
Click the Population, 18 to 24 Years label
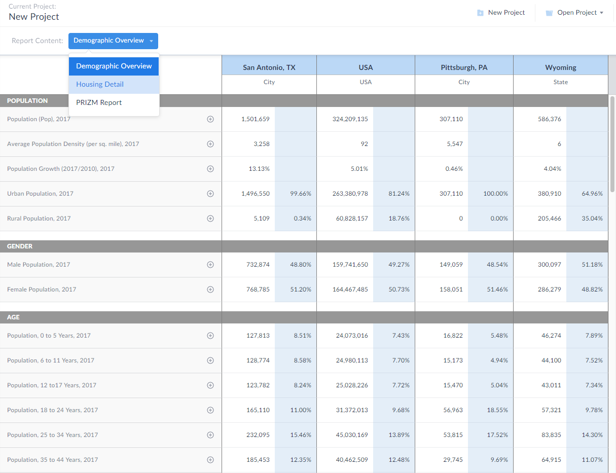[53, 410]
